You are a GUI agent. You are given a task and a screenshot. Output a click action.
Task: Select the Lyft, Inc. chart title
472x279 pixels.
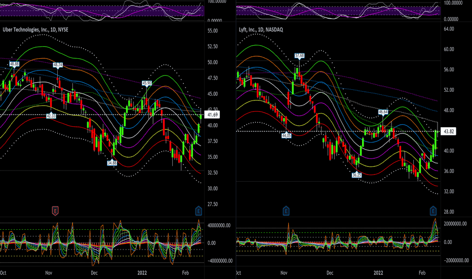click(261, 29)
